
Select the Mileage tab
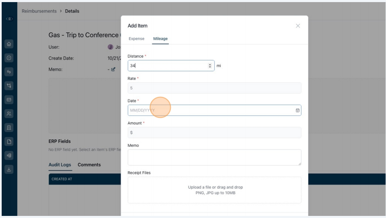pos(160,38)
